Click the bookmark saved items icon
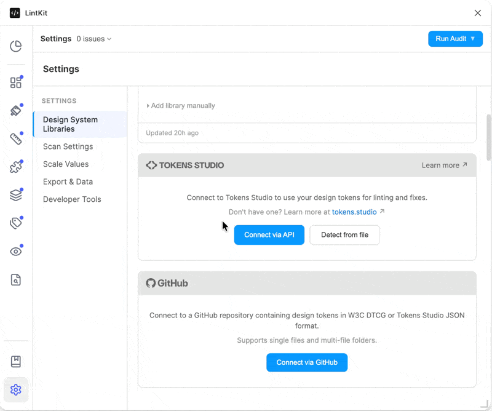This screenshot has height=411, width=492. pyautogui.click(x=16, y=361)
